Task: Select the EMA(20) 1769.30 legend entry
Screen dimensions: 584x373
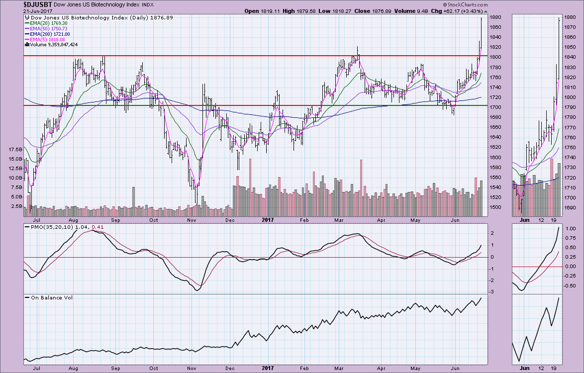Action: click(x=48, y=23)
